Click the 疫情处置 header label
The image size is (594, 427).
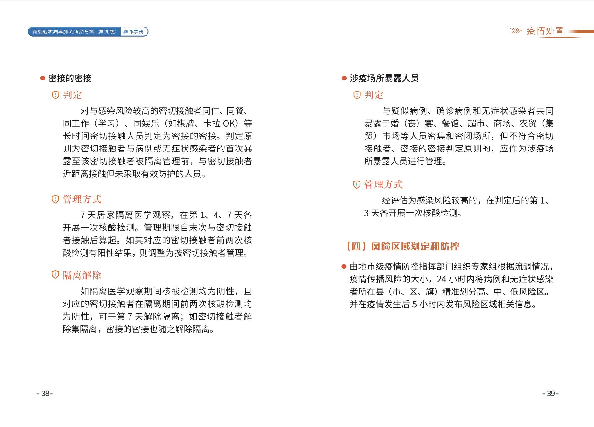click(x=545, y=31)
